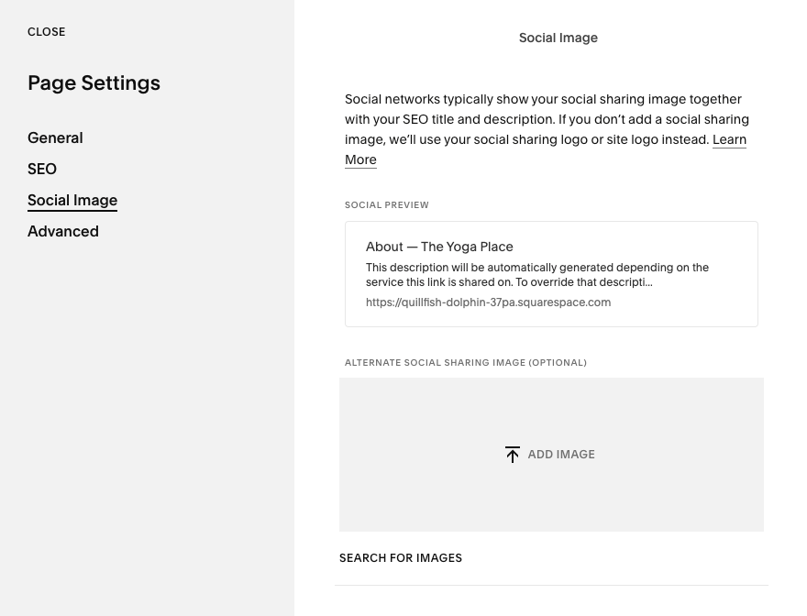Screen dimensions: 807x616
Task: Close the Page Settings panel
Action: point(46,31)
